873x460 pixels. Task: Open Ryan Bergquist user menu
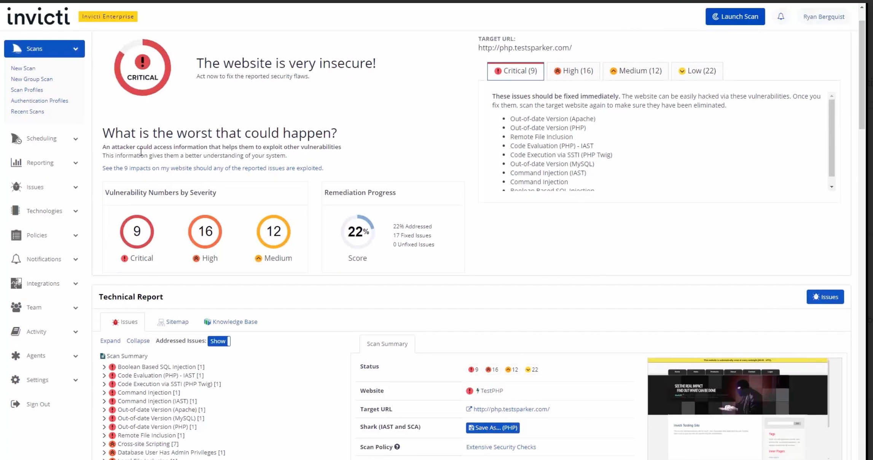[x=824, y=17]
